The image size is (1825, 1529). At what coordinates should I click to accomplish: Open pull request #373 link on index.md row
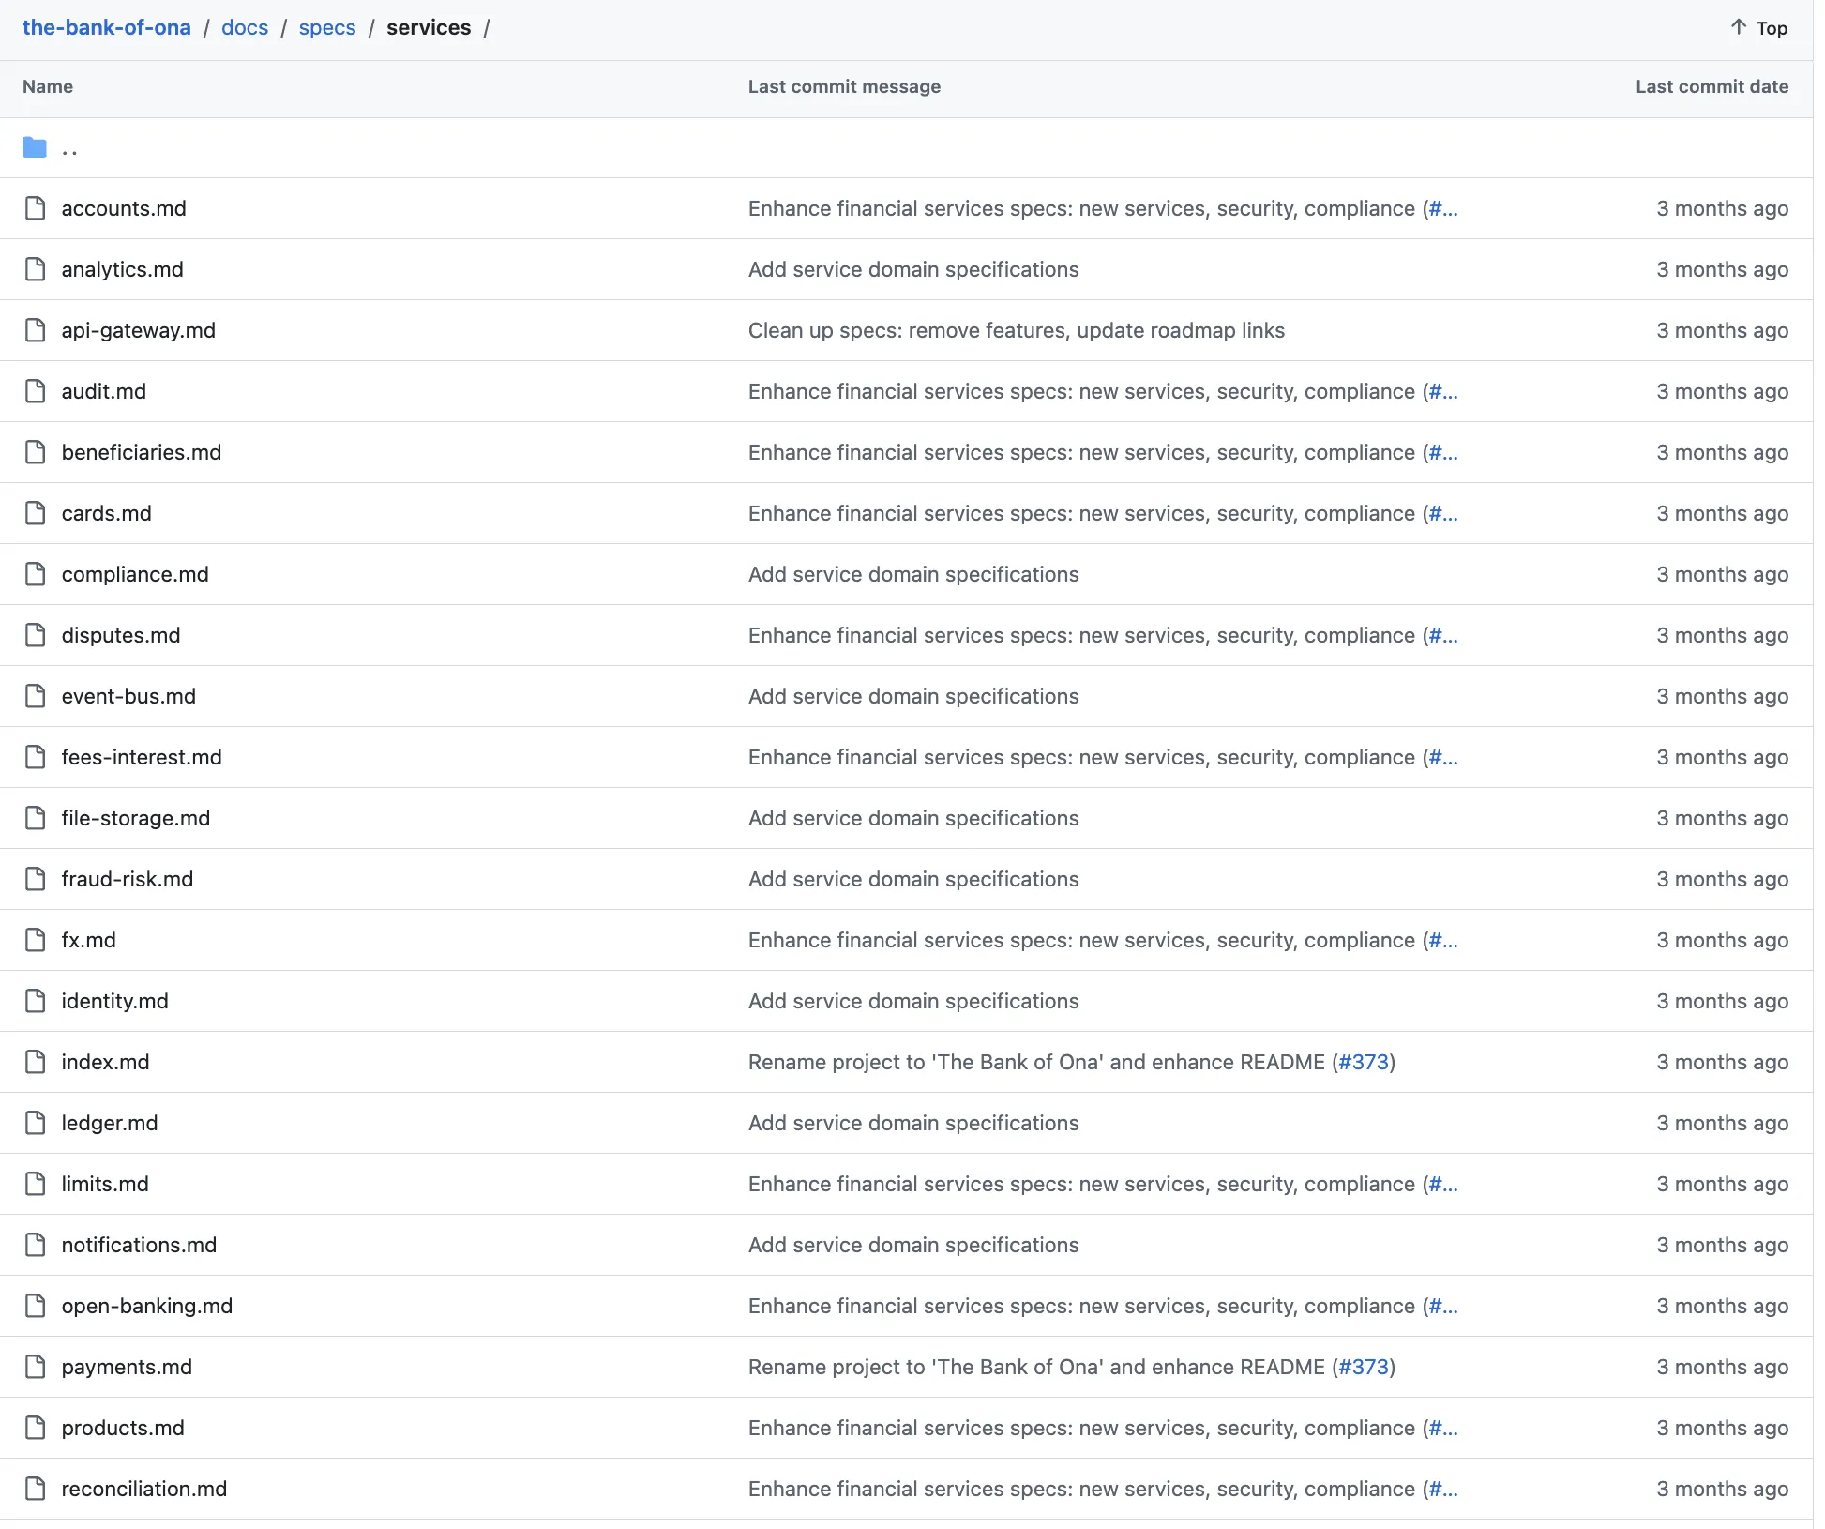click(x=1363, y=1062)
